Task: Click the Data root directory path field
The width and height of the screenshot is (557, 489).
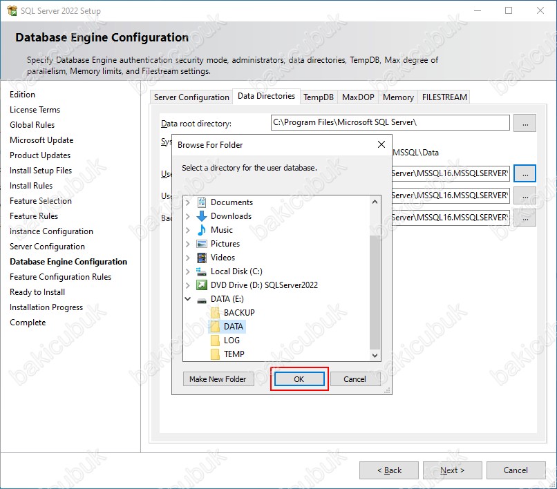Action: (390, 122)
